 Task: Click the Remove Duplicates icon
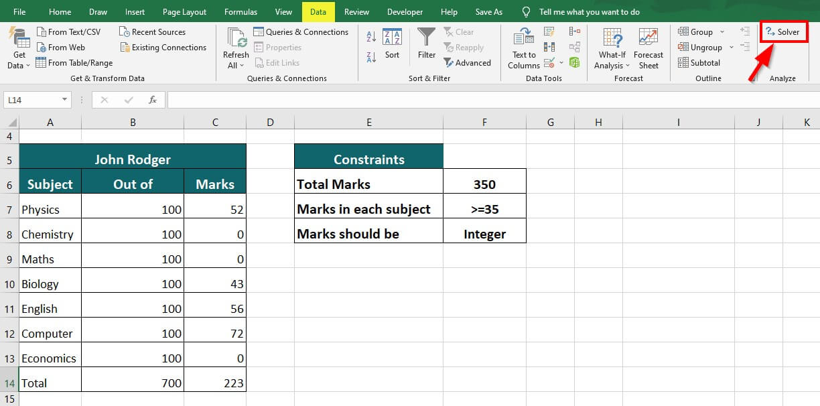tap(549, 47)
